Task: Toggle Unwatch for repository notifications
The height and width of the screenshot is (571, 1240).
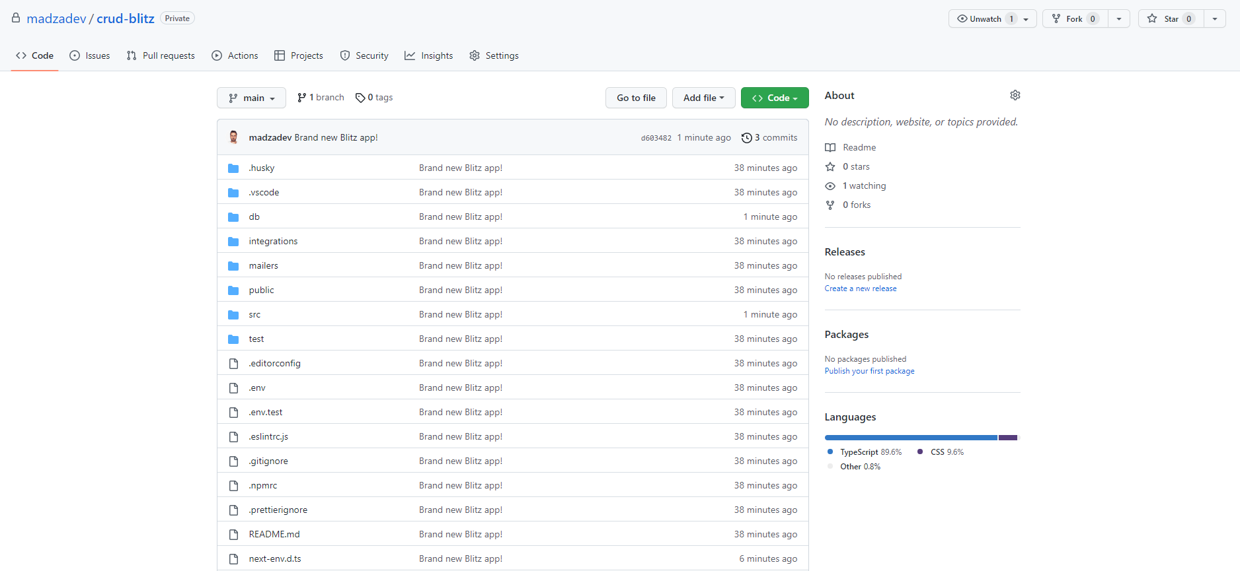Action: (985, 19)
